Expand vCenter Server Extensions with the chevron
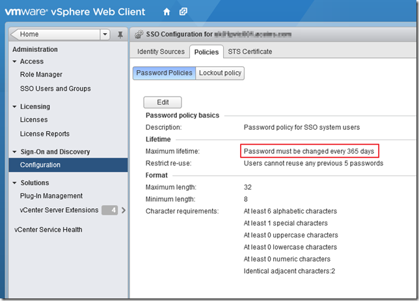The image size is (419, 301). coord(124,210)
